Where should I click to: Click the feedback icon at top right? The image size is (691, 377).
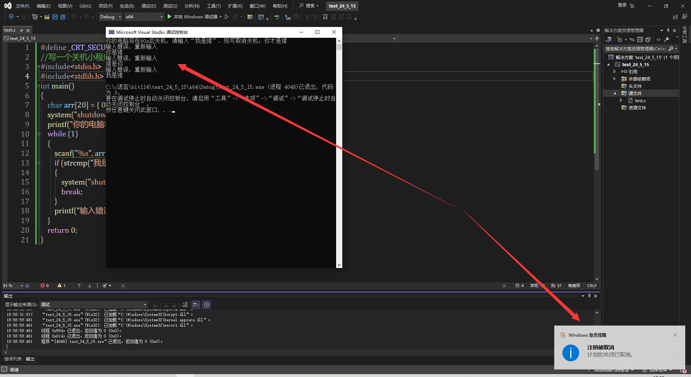tap(685, 17)
